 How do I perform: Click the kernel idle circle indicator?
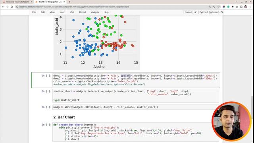(221, 12)
